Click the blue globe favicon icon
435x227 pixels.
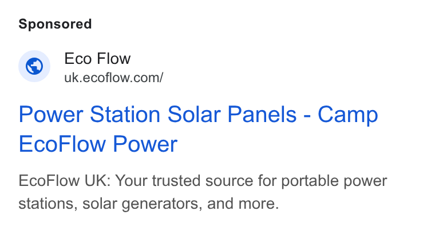pos(34,66)
